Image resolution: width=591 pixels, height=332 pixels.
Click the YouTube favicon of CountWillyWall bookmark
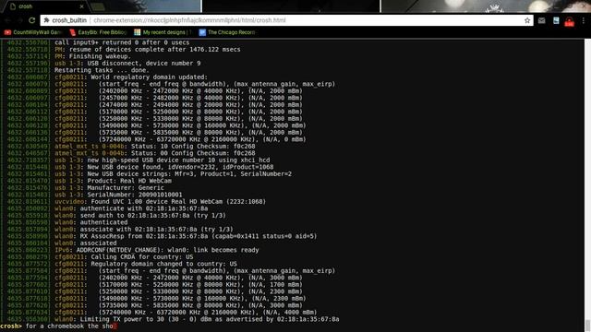(x=7, y=32)
